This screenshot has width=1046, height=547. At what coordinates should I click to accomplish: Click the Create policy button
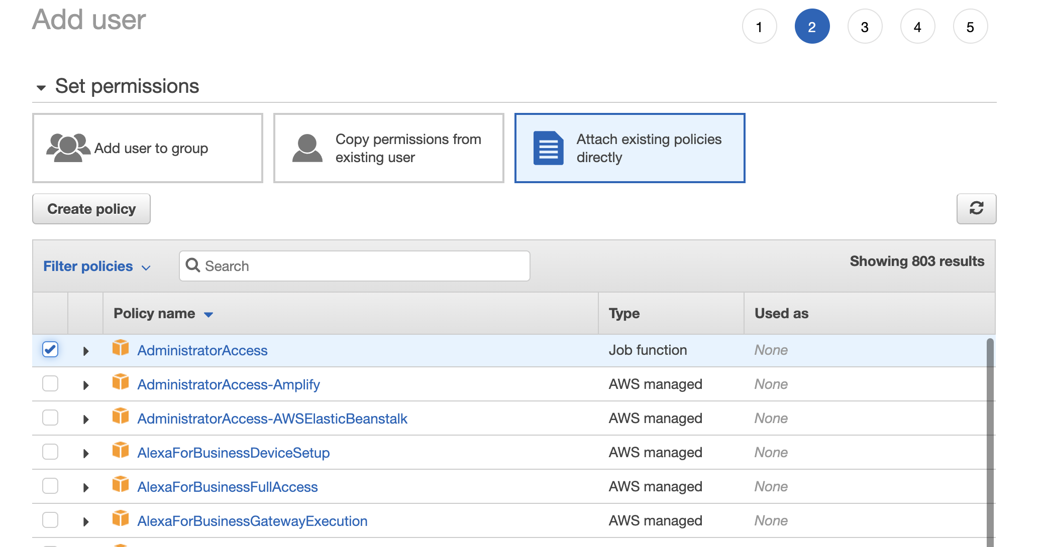[x=91, y=209]
